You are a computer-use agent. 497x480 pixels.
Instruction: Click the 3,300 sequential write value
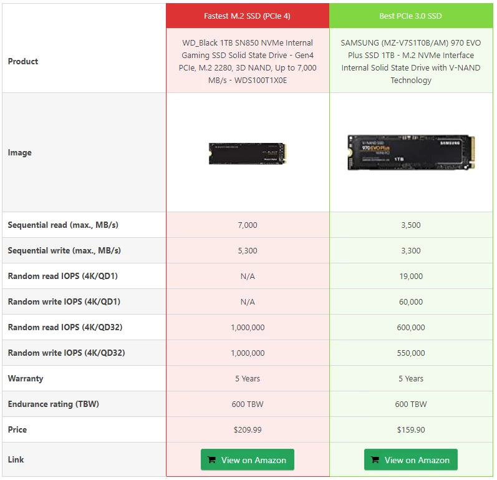tap(411, 251)
